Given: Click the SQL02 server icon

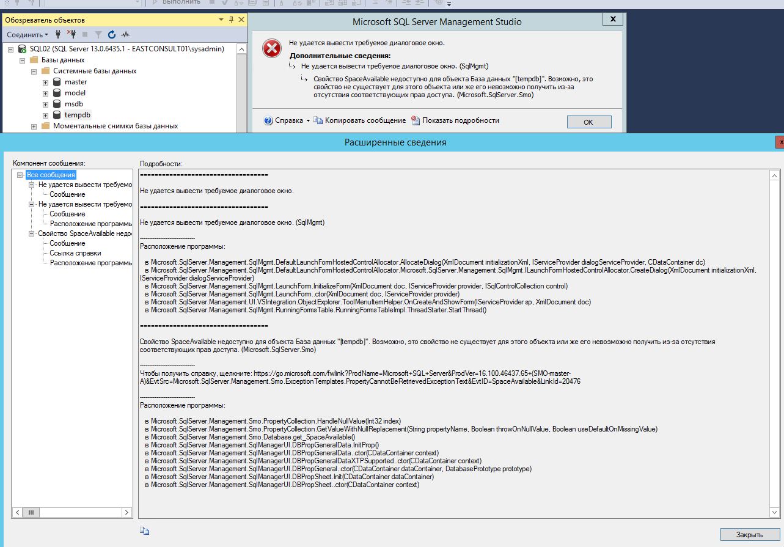Looking at the screenshot, I should (22, 49).
